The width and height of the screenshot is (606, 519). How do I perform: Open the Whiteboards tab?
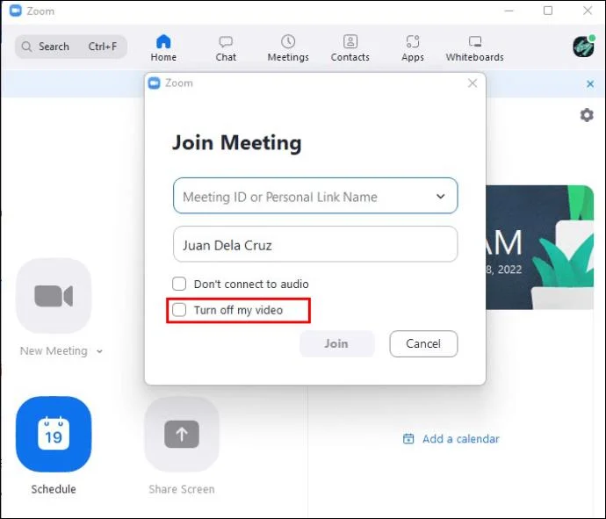click(x=474, y=48)
